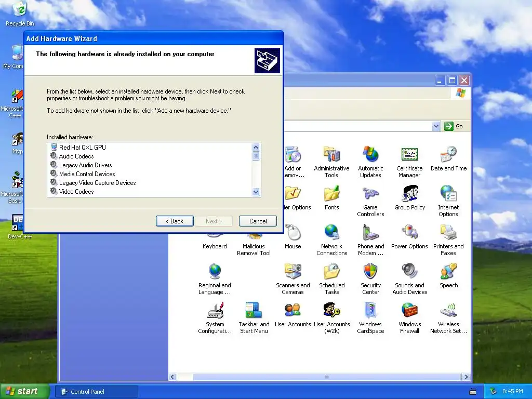Open the Start menu
This screenshot has width=532, height=399.
pyautogui.click(x=24, y=391)
